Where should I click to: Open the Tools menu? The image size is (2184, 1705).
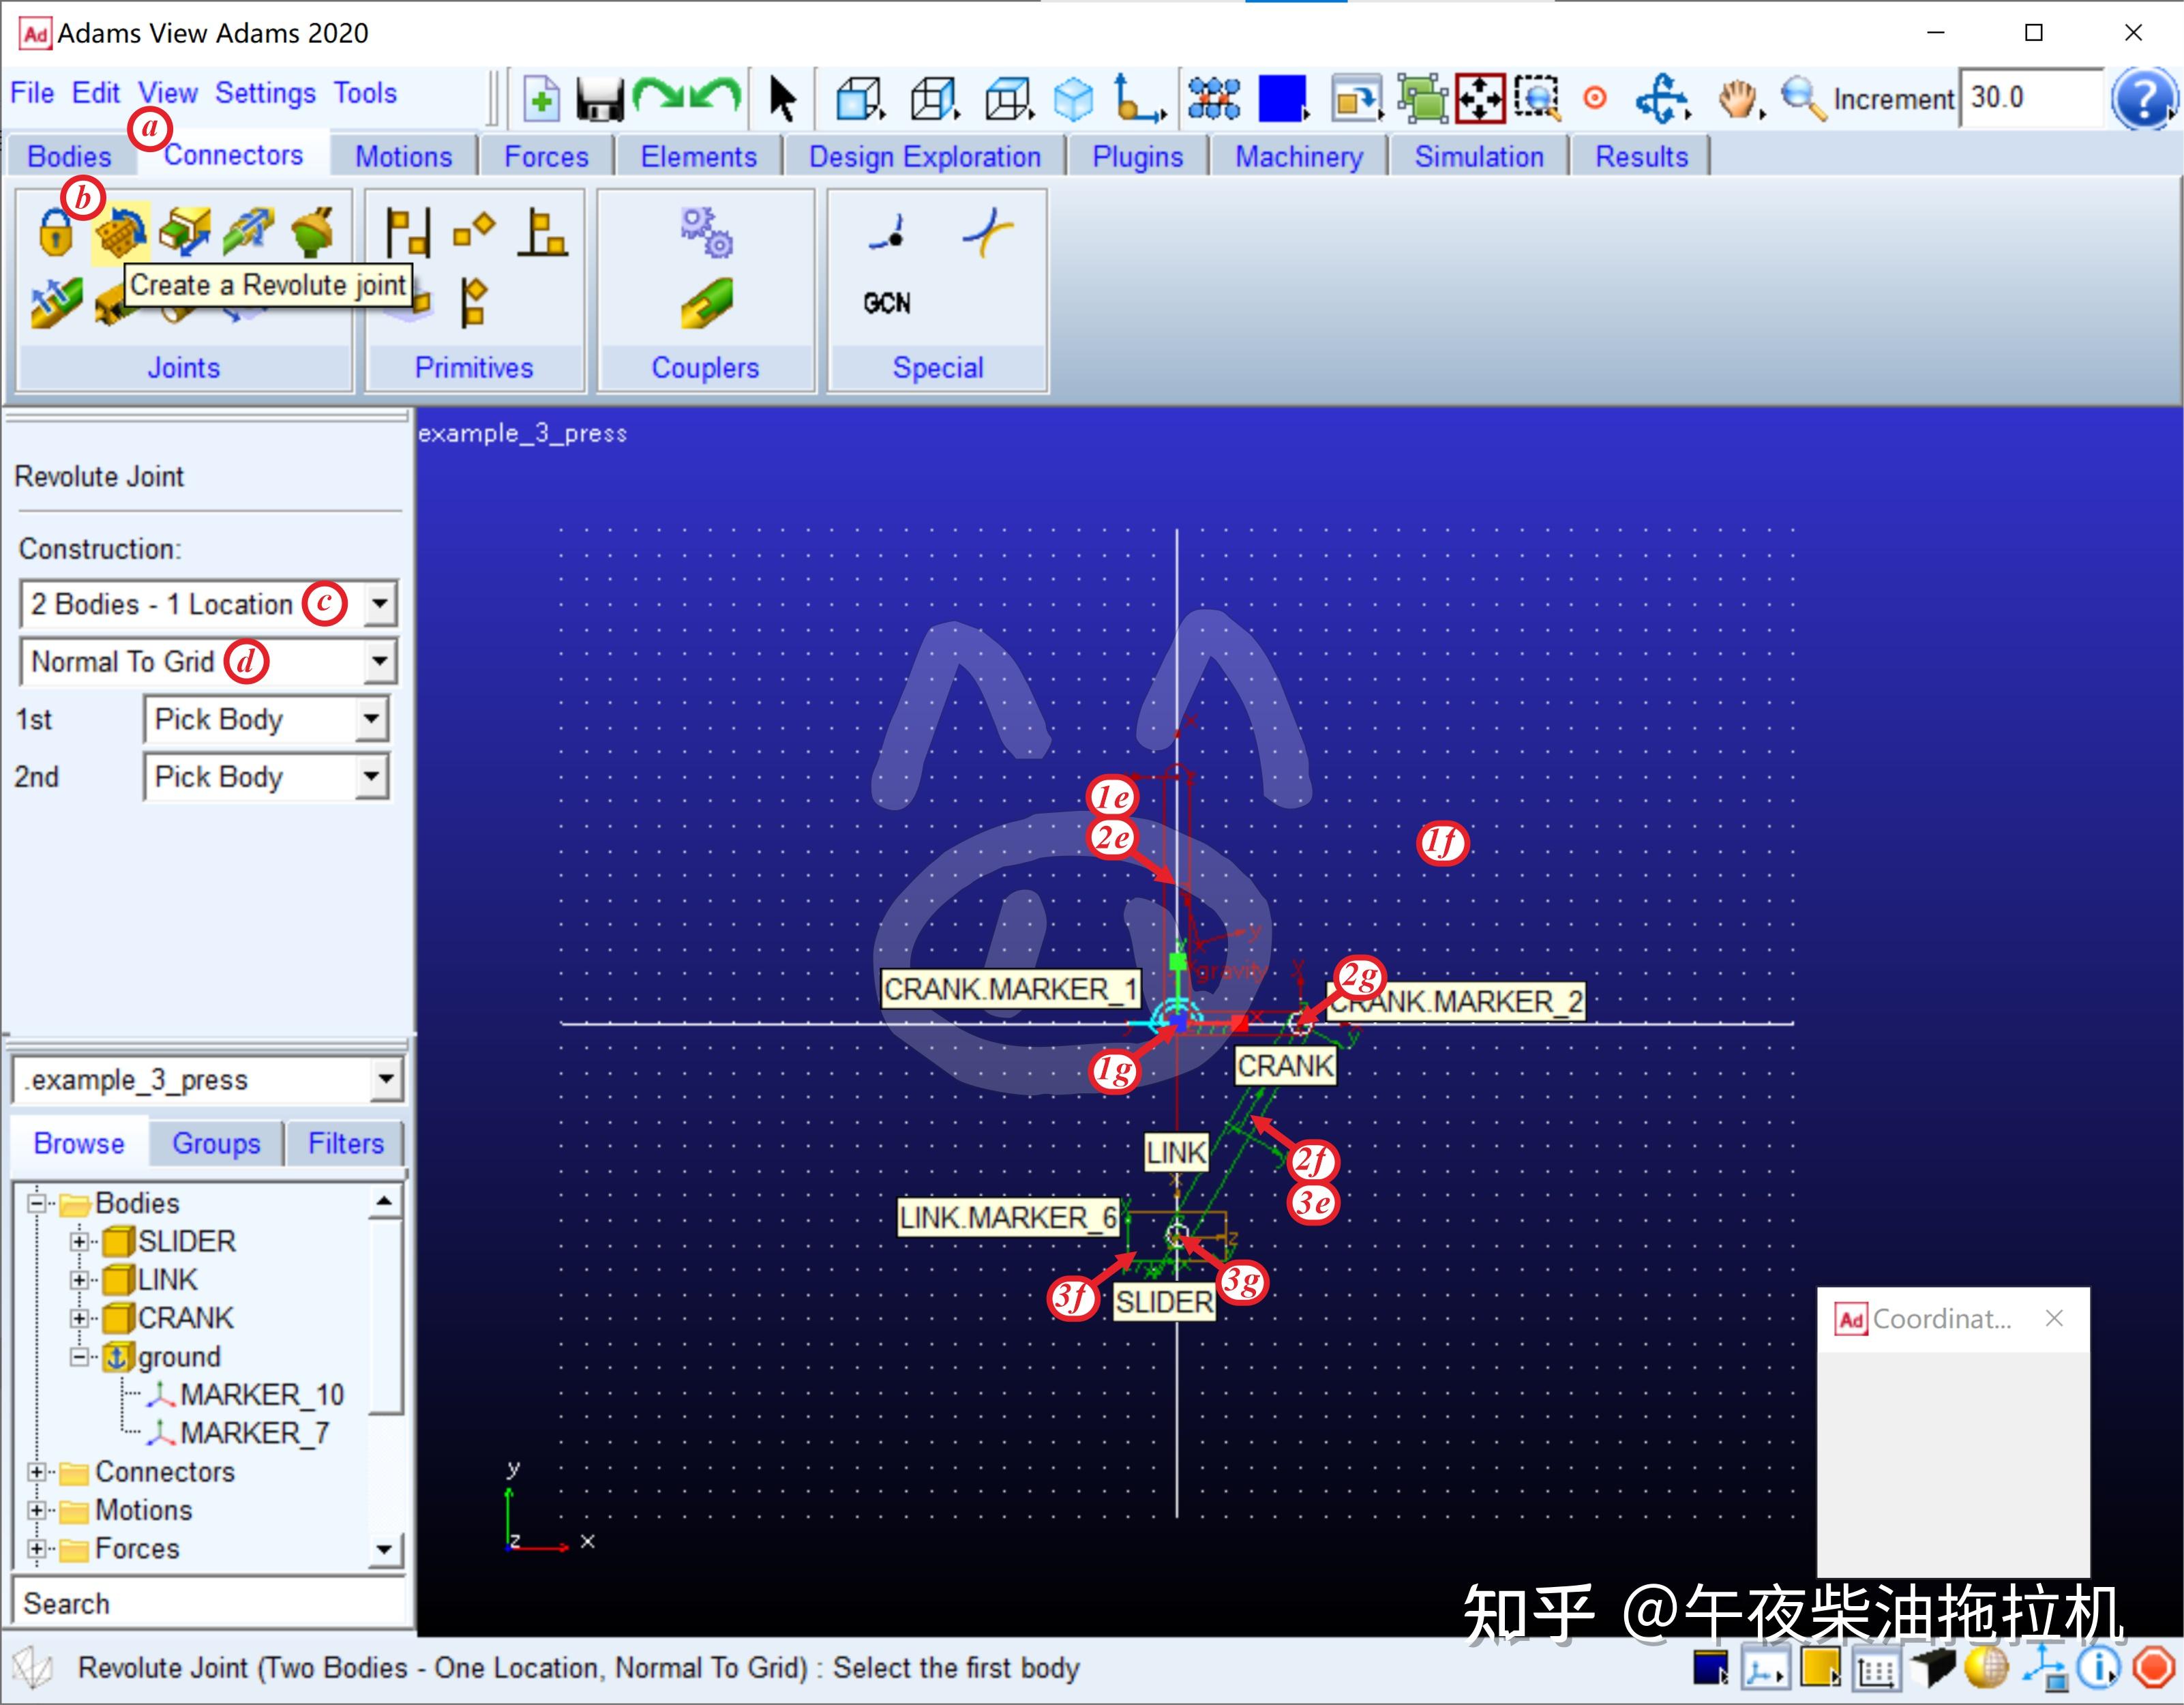click(365, 93)
